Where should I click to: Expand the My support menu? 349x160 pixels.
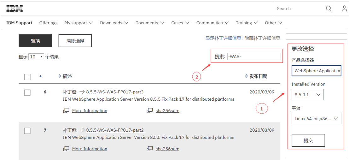point(79,23)
